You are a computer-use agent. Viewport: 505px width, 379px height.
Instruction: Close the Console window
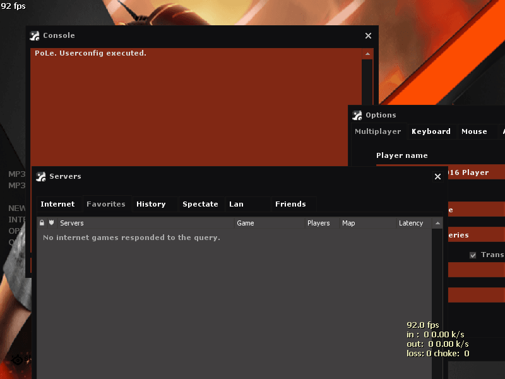(368, 36)
